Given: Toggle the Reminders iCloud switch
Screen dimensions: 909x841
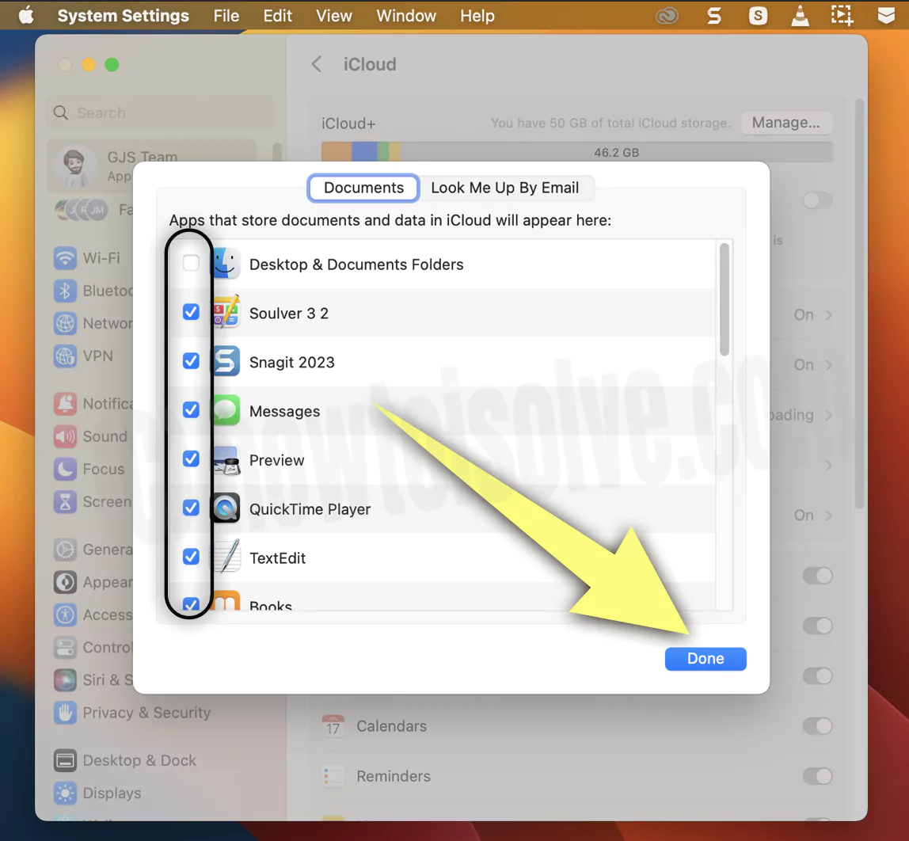Looking at the screenshot, I should point(817,775).
